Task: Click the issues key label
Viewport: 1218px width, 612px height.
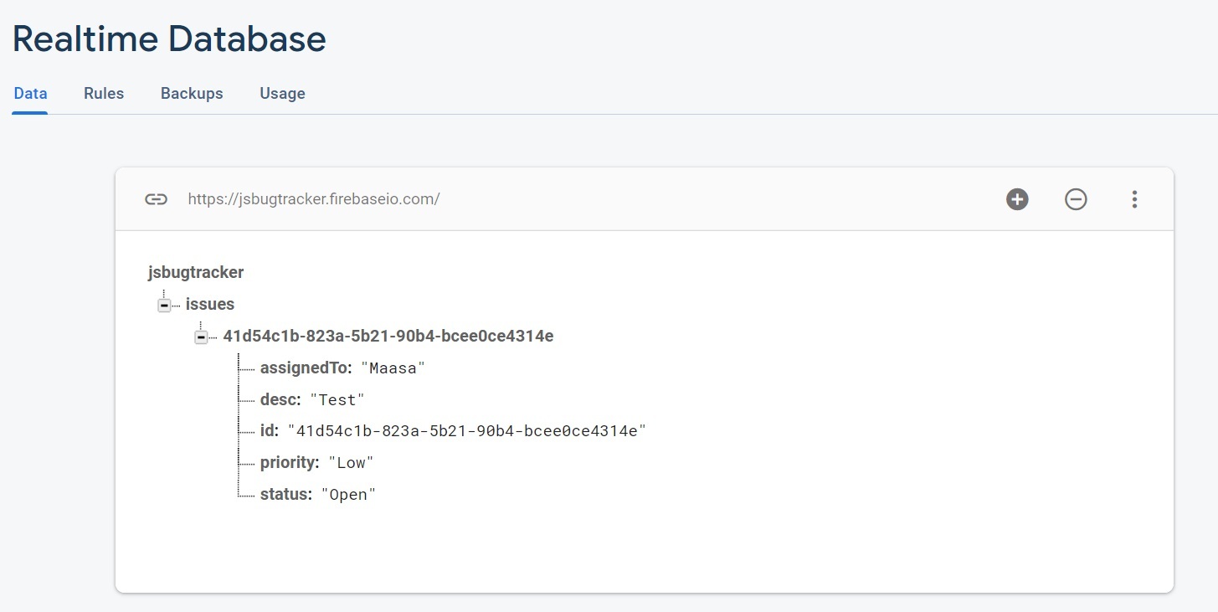Action: point(210,305)
